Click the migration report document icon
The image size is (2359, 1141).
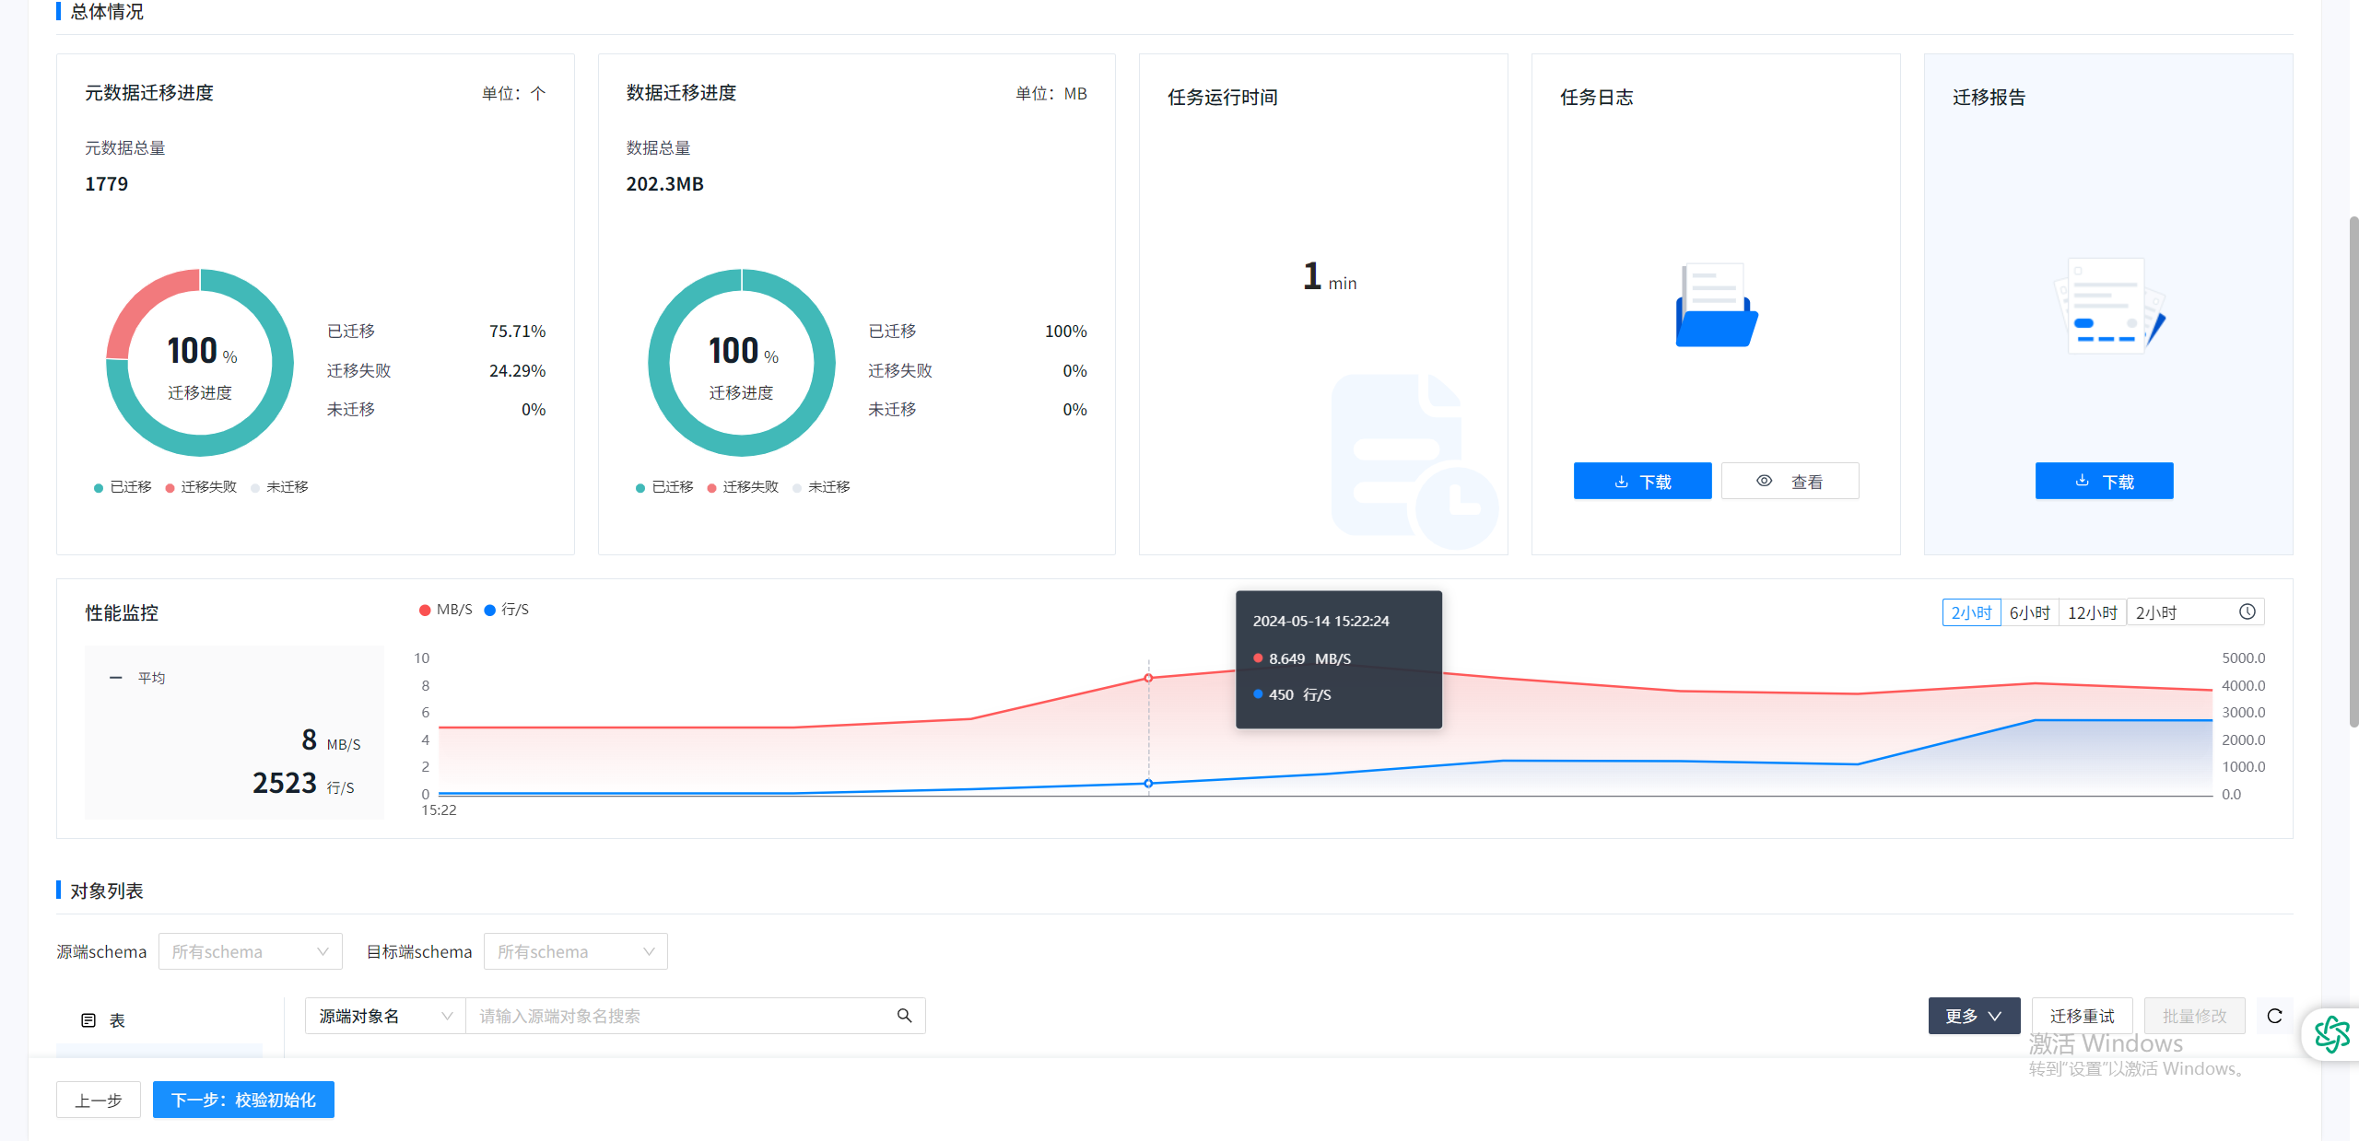[2108, 306]
